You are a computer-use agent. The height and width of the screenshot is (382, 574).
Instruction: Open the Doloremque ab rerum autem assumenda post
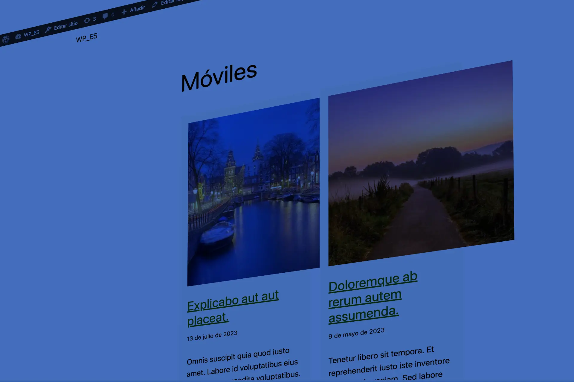coord(373,297)
